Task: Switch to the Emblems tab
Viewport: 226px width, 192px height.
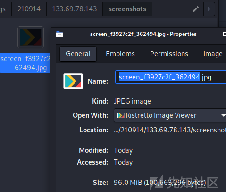Action: coord(120,54)
